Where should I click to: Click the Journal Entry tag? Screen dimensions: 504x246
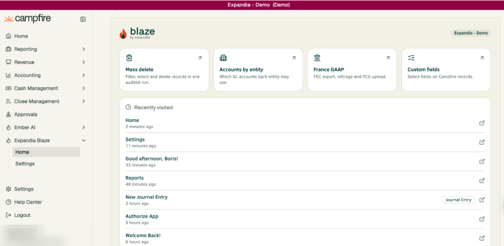458,200
